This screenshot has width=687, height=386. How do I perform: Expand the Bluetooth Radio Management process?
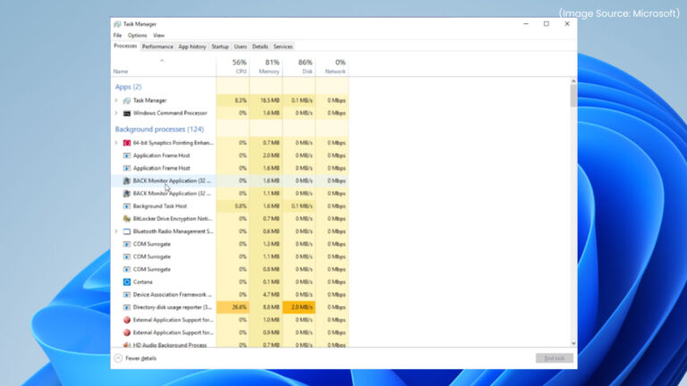[116, 231]
